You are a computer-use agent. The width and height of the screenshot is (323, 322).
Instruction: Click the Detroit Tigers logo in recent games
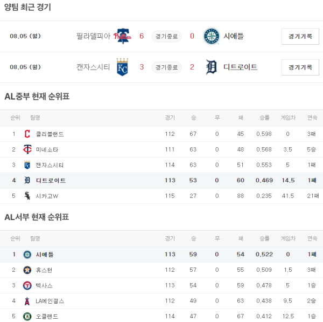coord(211,67)
